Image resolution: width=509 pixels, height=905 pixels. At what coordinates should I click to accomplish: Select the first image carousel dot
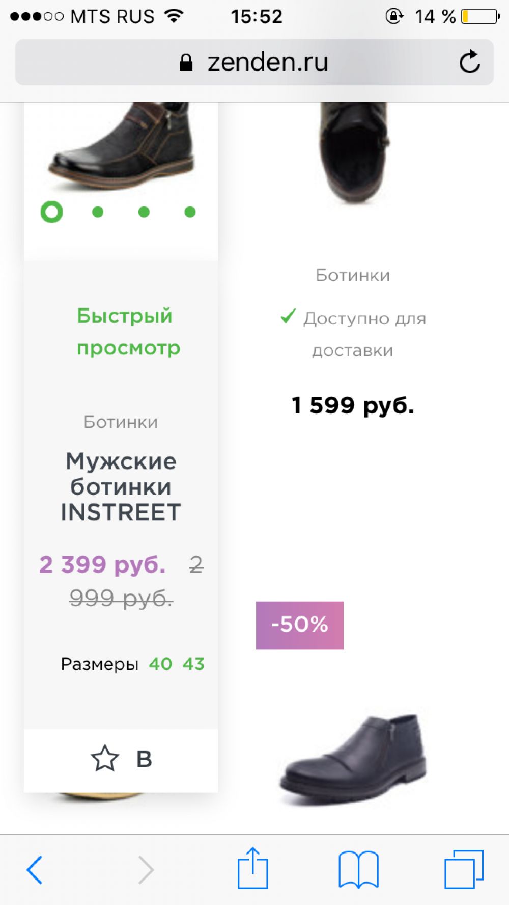[x=51, y=212]
